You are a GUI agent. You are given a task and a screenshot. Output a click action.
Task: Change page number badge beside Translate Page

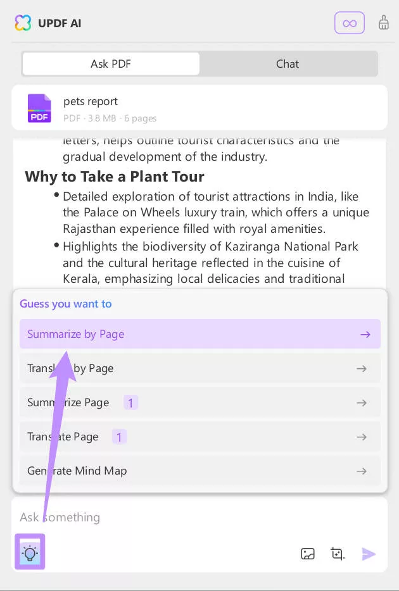point(119,437)
